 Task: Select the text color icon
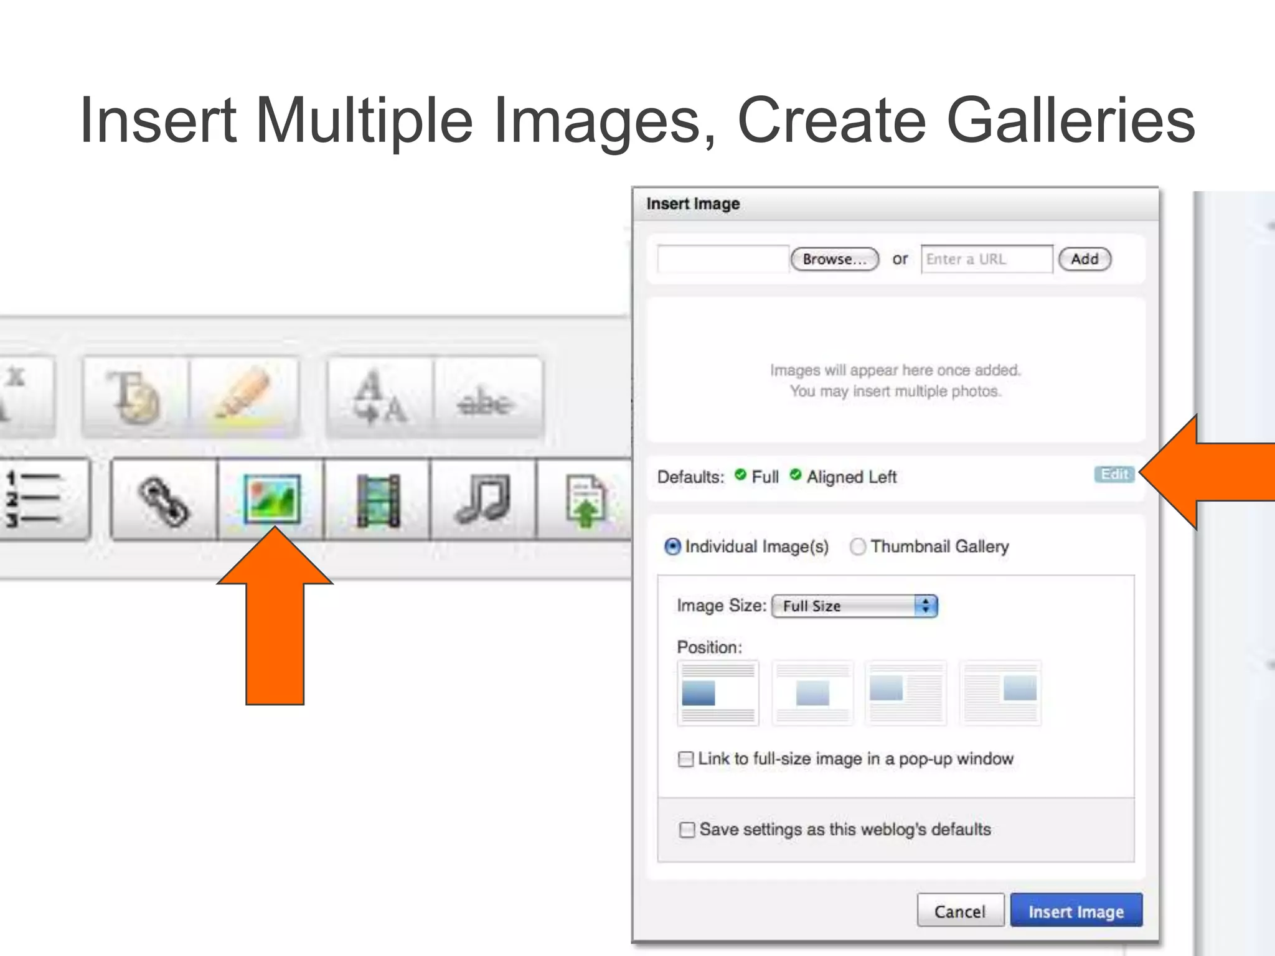[136, 396]
